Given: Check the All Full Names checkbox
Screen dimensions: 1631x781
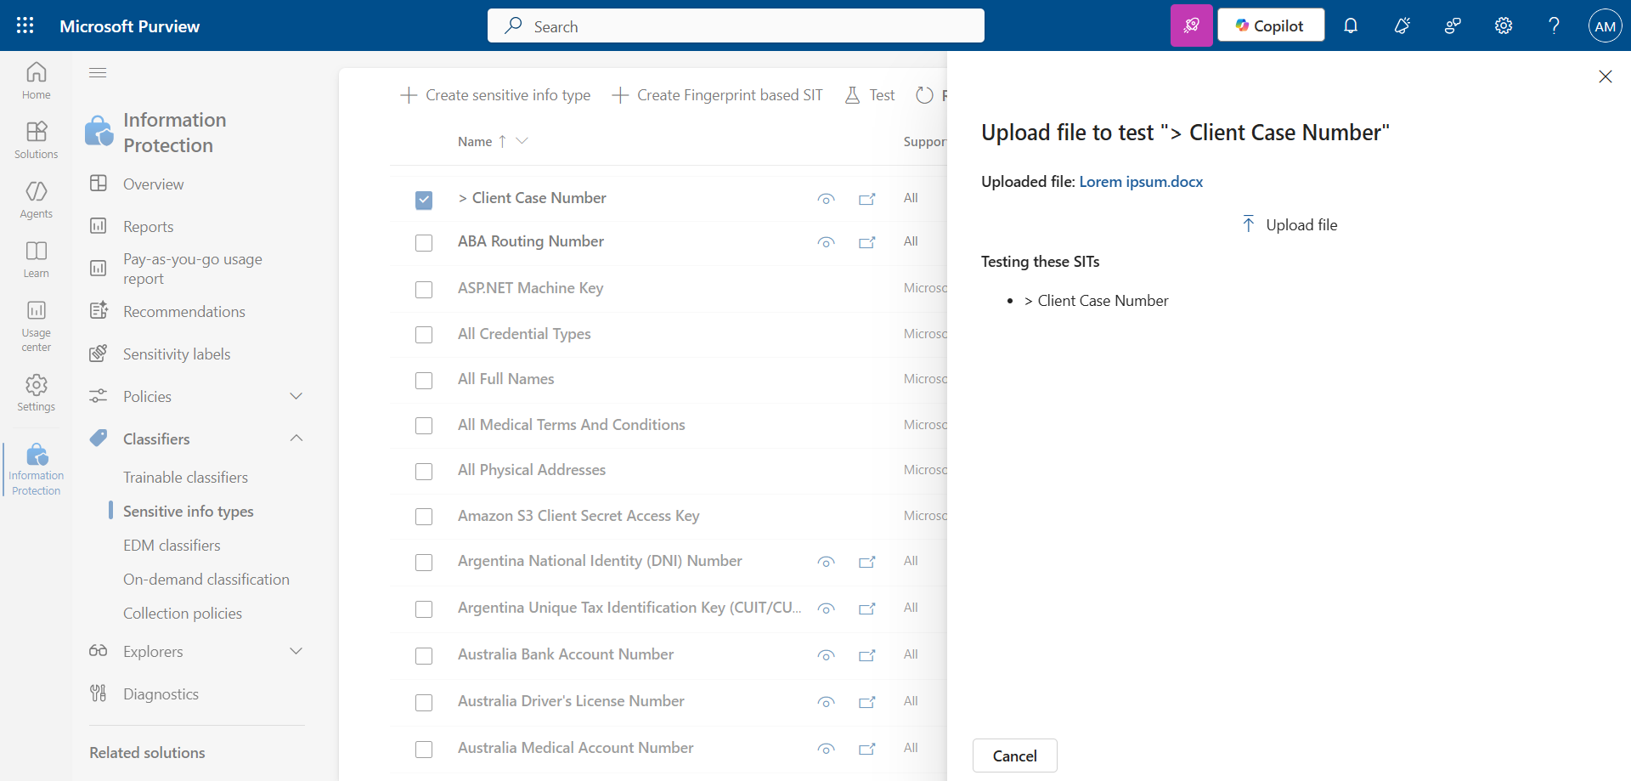Looking at the screenshot, I should 424,380.
